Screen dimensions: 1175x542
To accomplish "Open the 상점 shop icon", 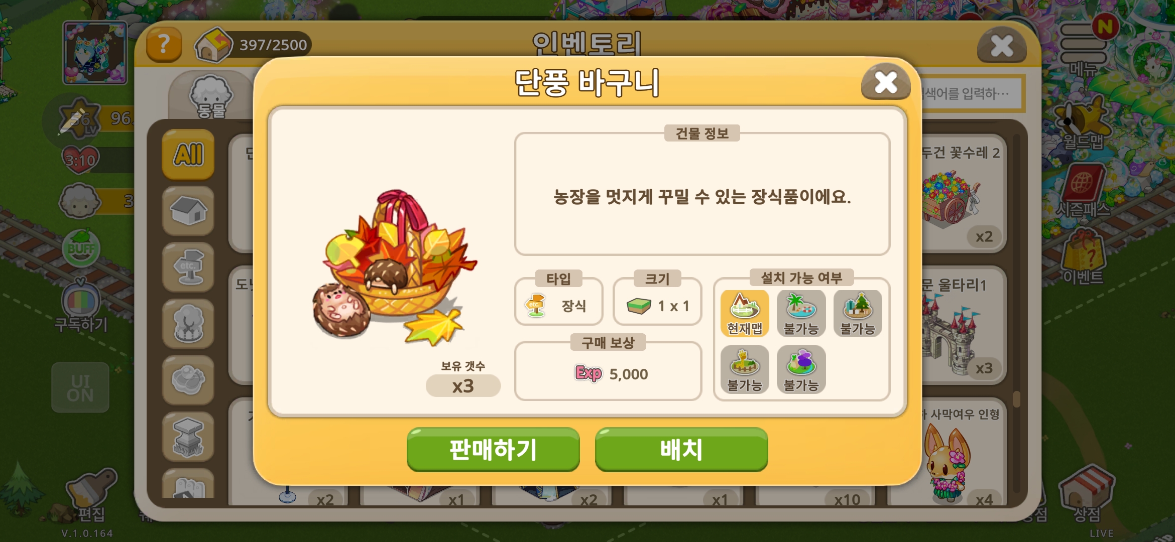I will (x=1087, y=493).
